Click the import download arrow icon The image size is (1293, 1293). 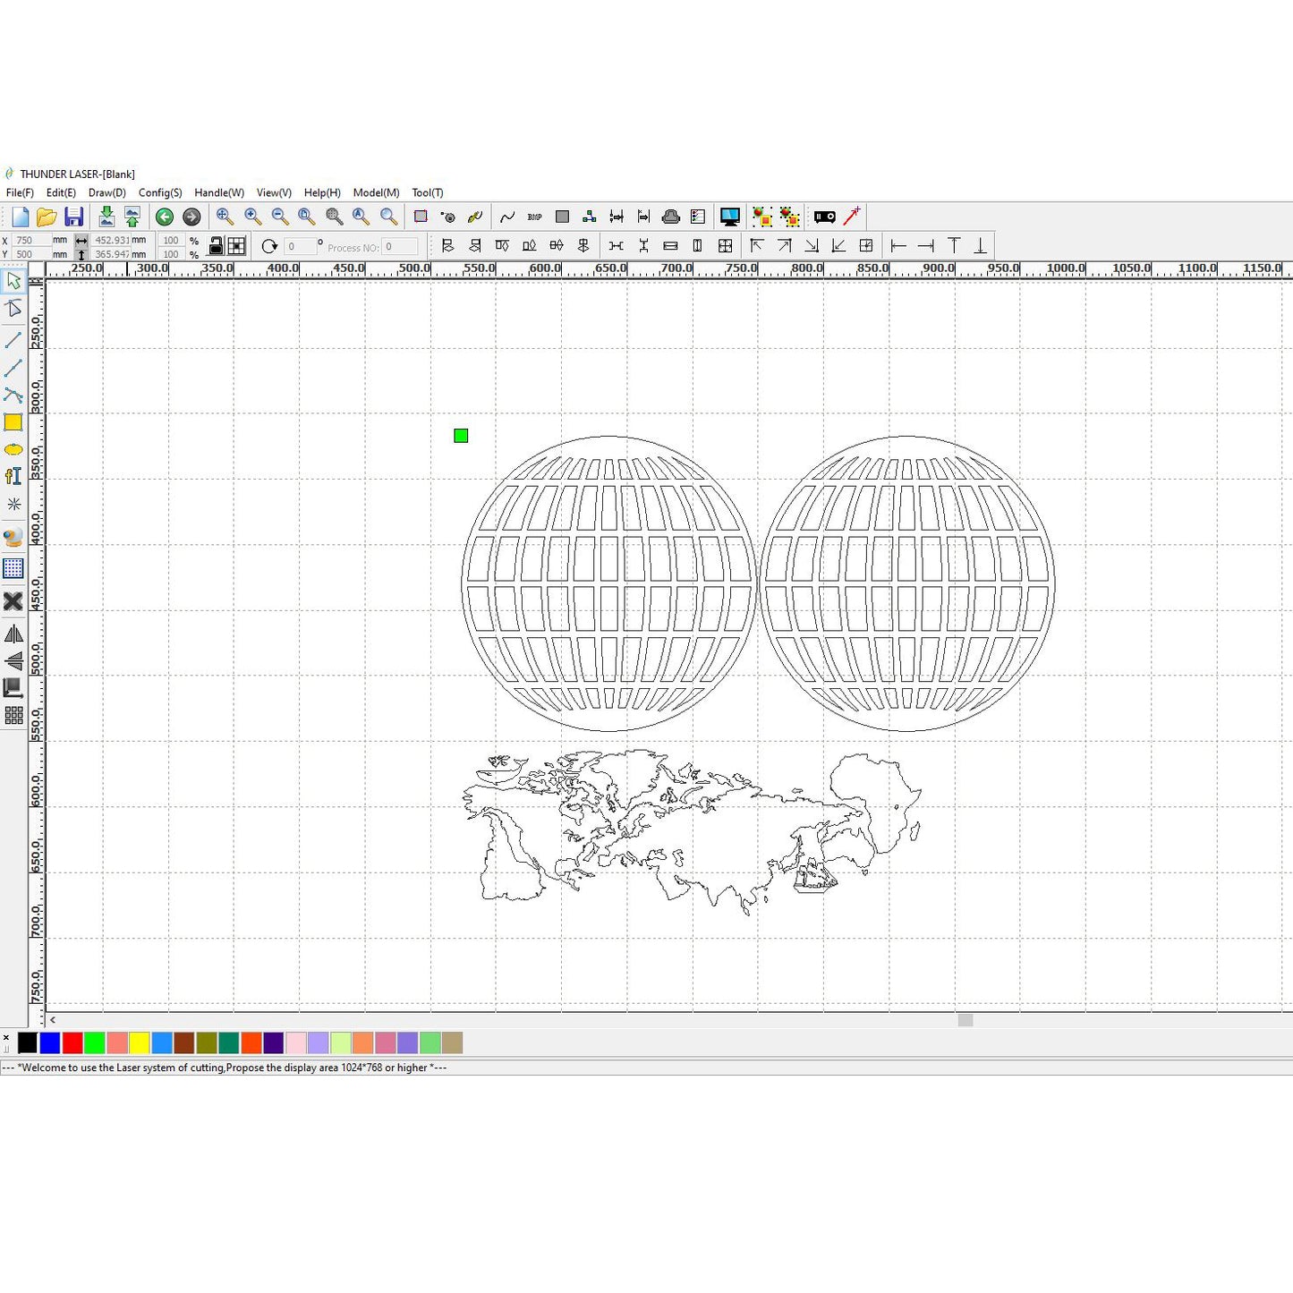pyautogui.click(x=106, y=217)
